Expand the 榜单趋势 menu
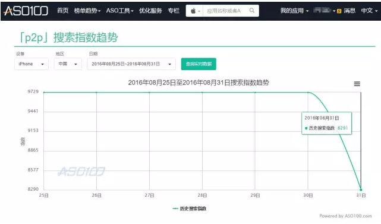Viewport: 381px width, 224px height. pyautogui.click(x=87, y=11)
